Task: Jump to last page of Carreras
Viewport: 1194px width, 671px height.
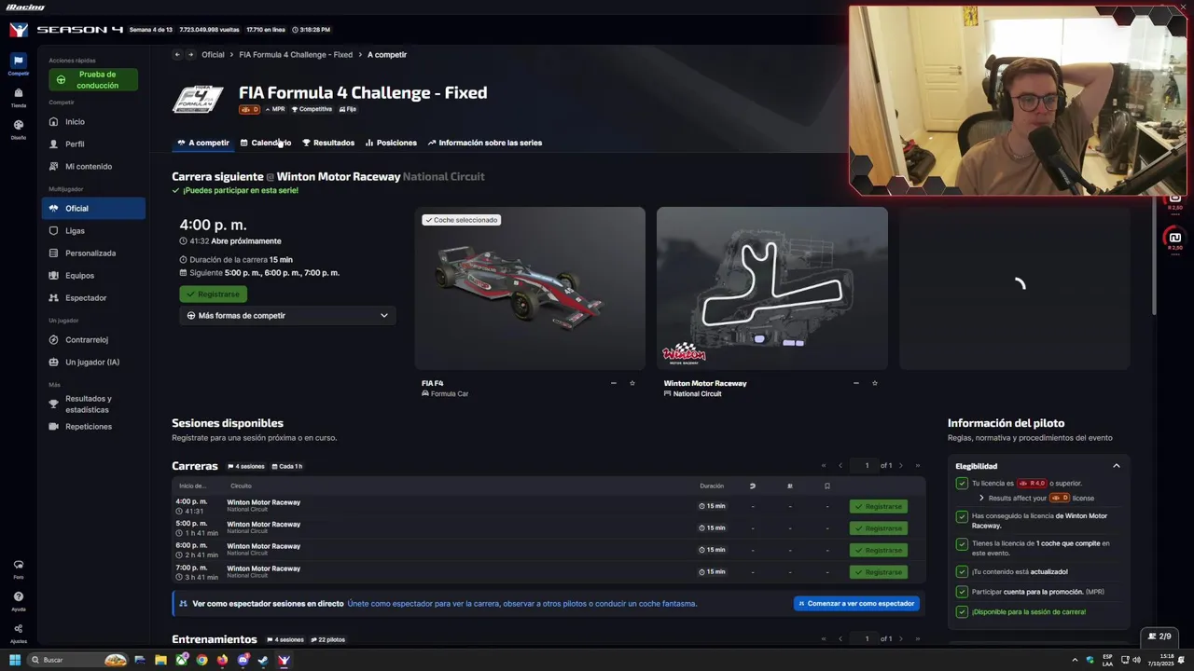Action: coord(918,466)
